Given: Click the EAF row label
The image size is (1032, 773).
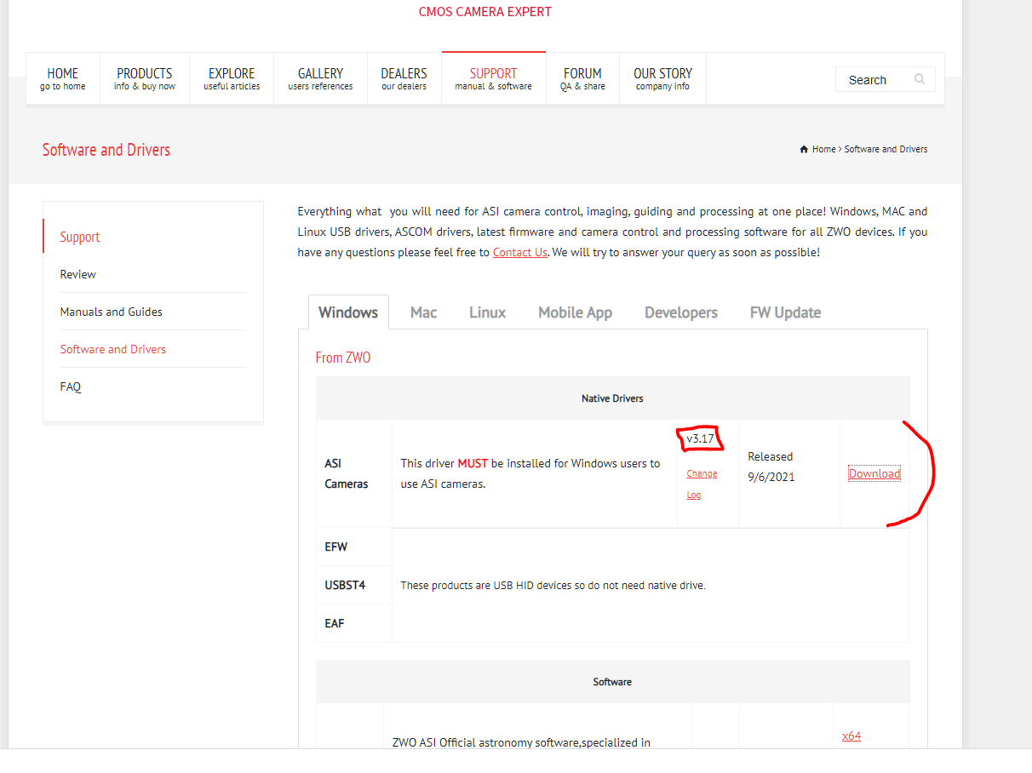Looking at the screenshot, I should tap(335, 623).
